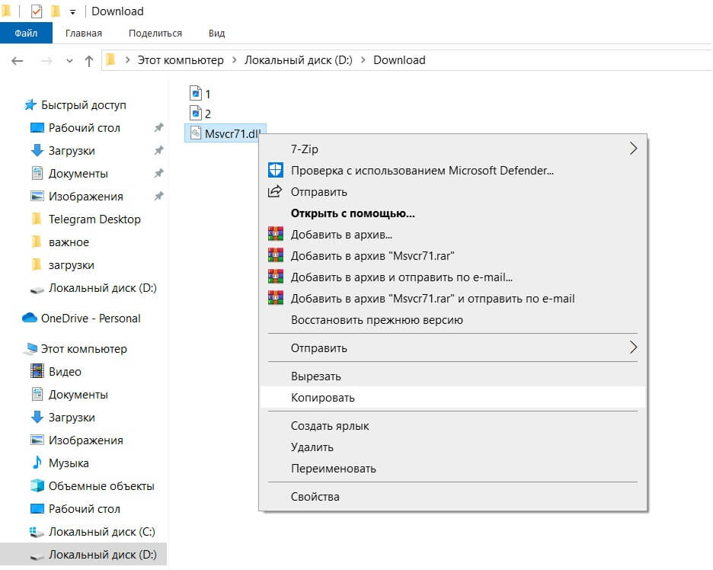Viewport: 713px width, 570px height.
Task: Select Копировать in the context menu
Action: click(x=322, y=397)
